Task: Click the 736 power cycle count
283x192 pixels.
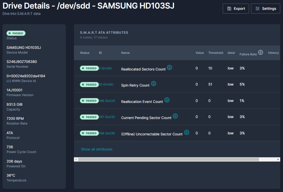Action: 10,147
